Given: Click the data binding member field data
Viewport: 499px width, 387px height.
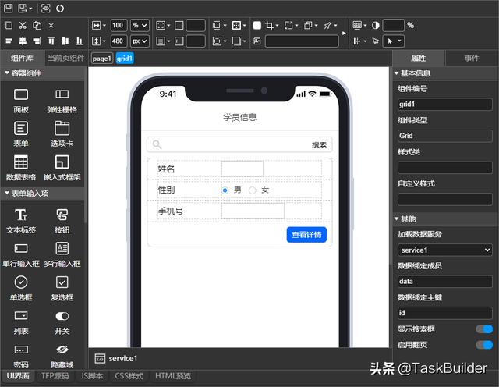Looking at the screenshot, I should click(444, 281).
